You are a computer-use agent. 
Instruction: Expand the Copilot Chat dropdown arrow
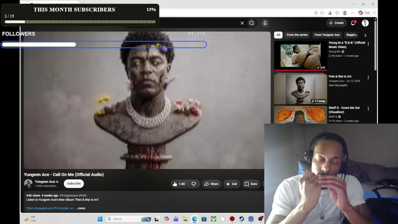374,13
